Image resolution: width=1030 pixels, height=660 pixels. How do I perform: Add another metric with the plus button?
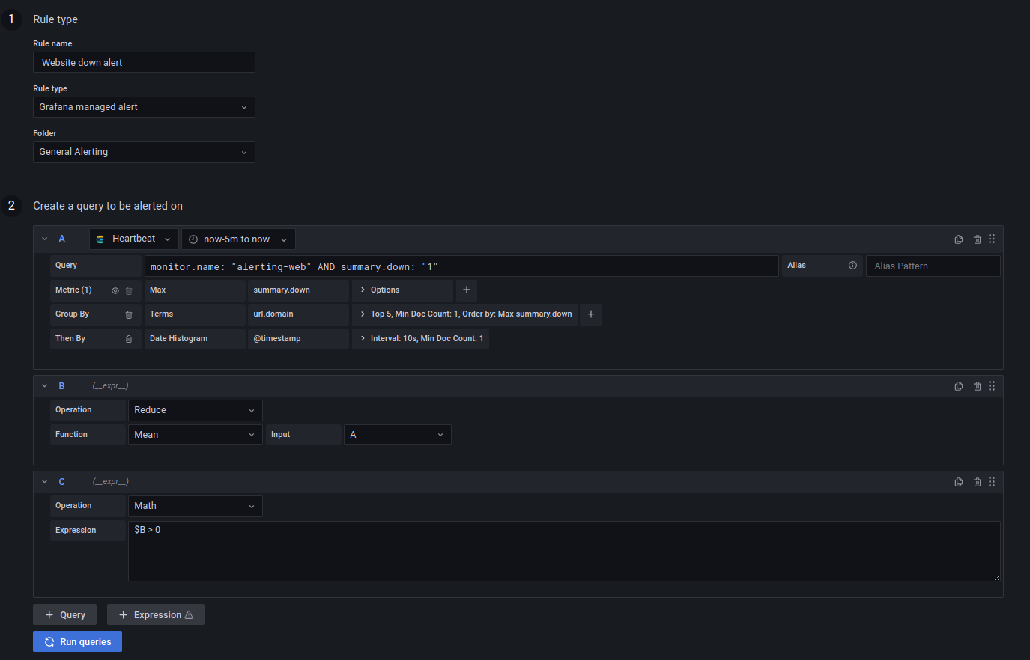point(466,290)
